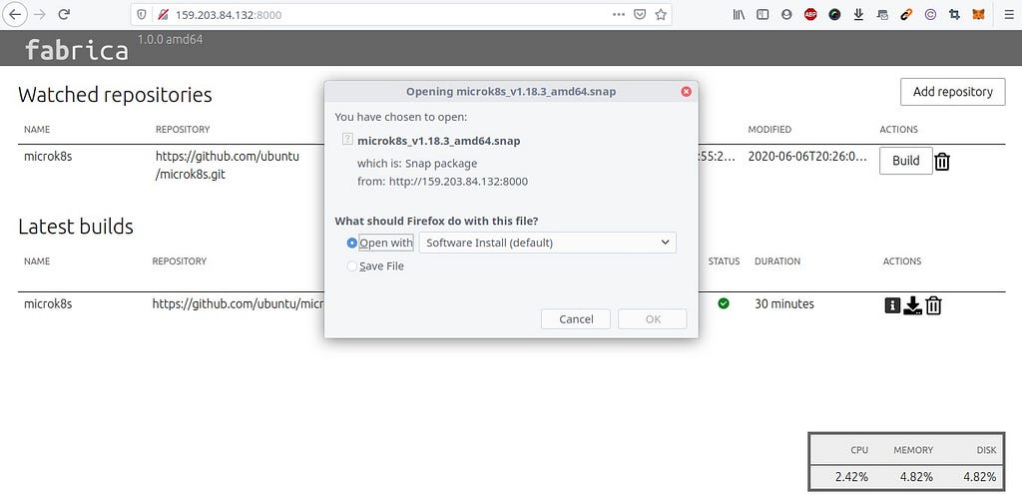The width and height of the screenshot is (1022, 503).
Task: Select the Save File radio option
Action: 352,265
